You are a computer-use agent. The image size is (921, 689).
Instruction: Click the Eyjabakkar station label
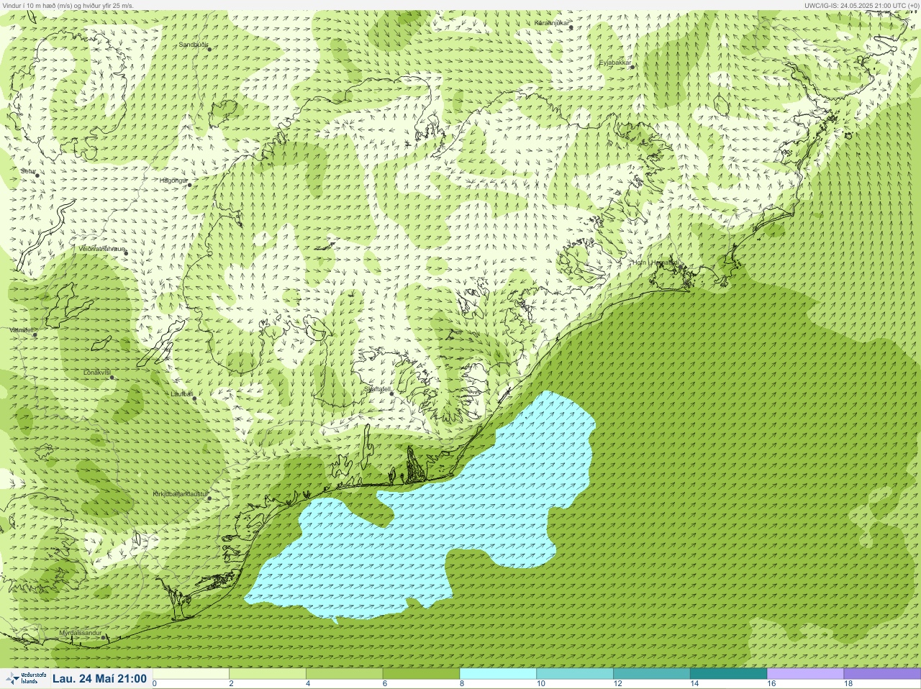coord(615,63)
